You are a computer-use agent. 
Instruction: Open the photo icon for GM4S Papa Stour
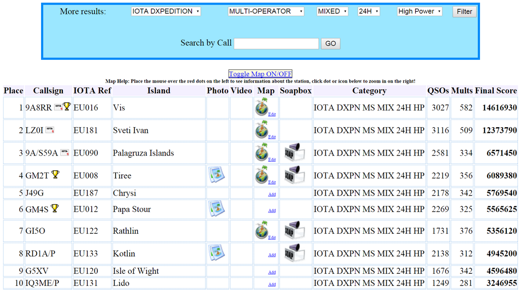coord(217,208)
